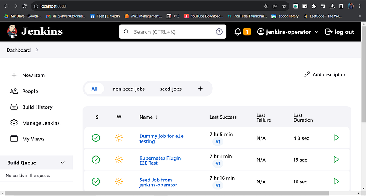This screenshot has width=366, height=196.
Task: Open build #1 of Kubernetes Plugin E2E Test
Action: 218,163
